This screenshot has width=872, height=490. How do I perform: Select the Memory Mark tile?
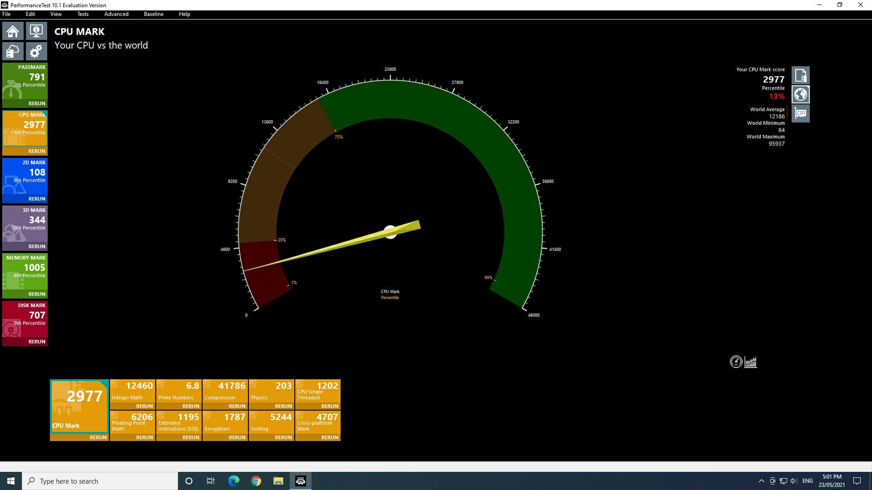[x=25, y=271]
